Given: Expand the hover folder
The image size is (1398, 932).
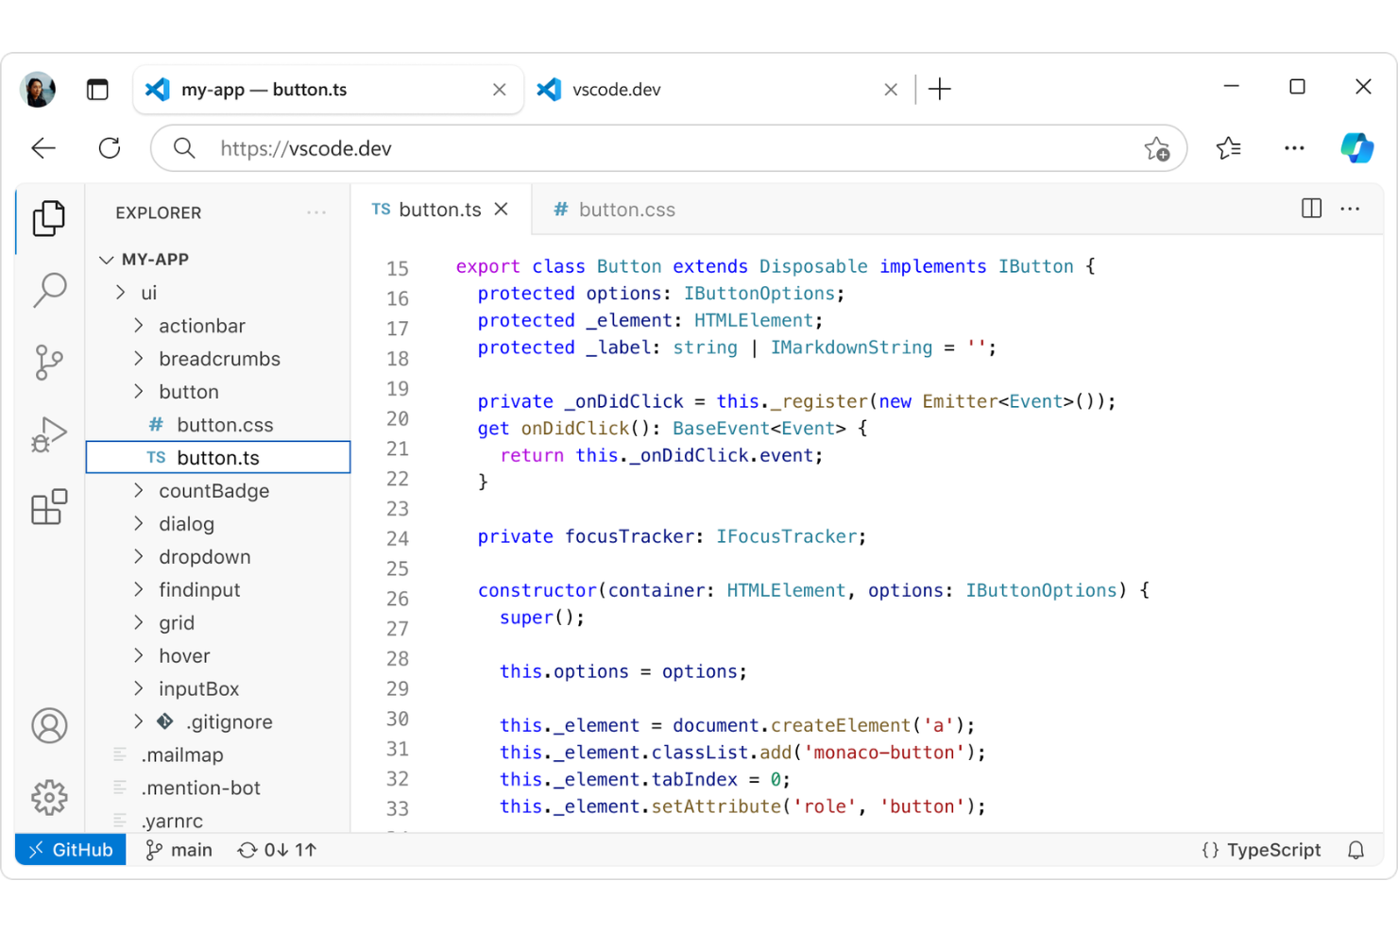Looking at the screenshot, I should [x=139, y=656].
